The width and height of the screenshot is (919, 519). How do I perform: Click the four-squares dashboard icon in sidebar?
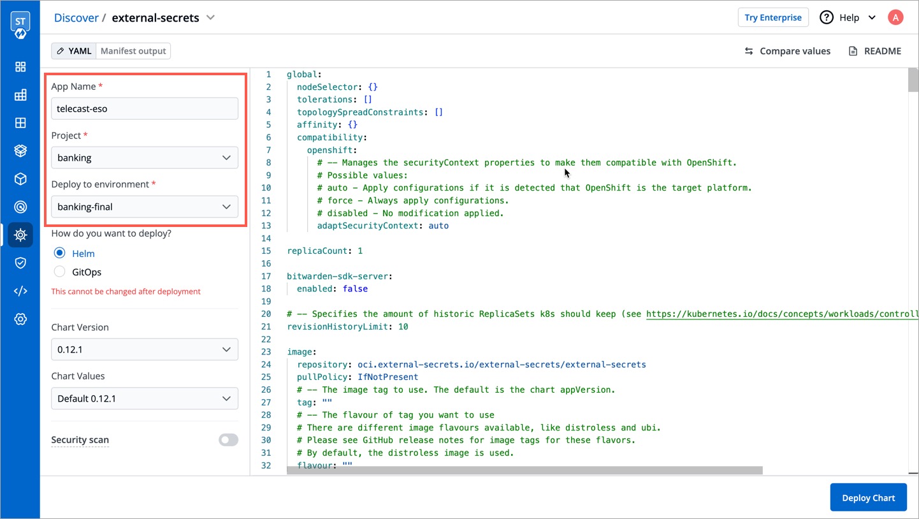[x=20, y=67]
